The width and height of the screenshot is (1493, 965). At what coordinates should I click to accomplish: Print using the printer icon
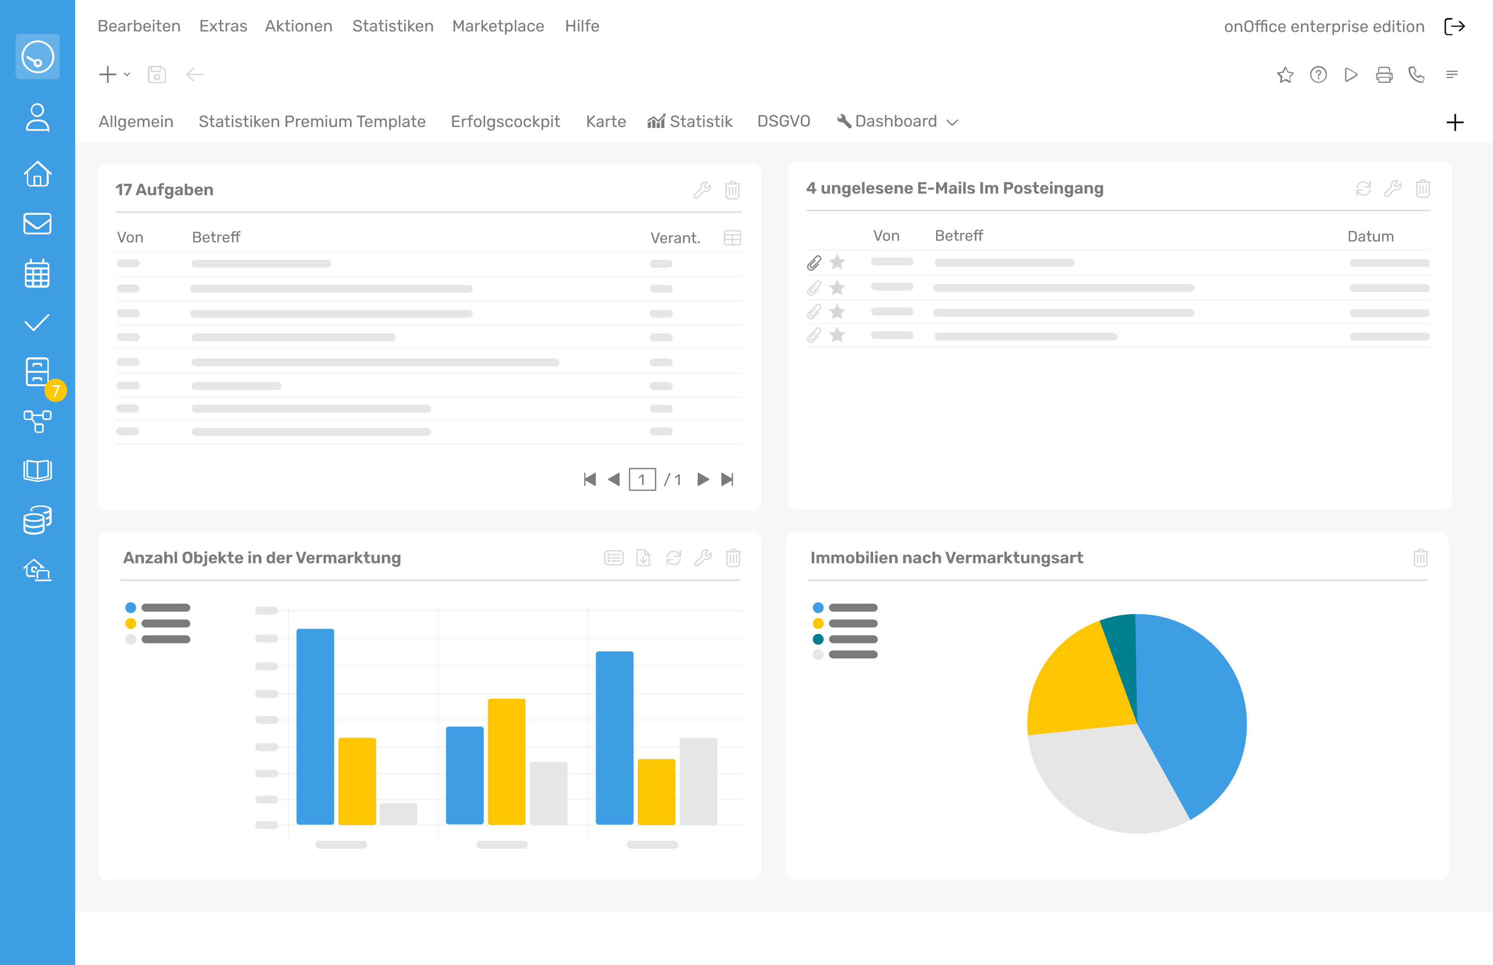pyautogui.click(x=1384, y=75)
